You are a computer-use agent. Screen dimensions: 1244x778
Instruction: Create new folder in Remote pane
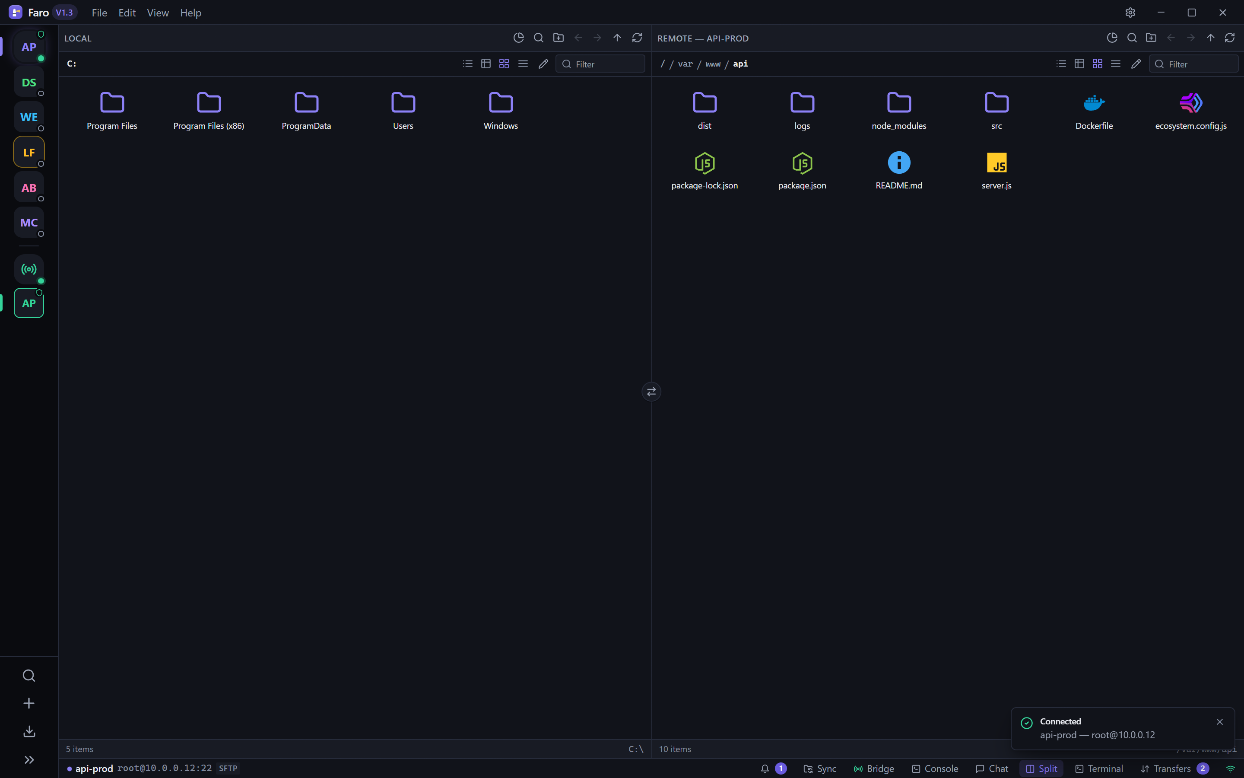(1151, 38)
